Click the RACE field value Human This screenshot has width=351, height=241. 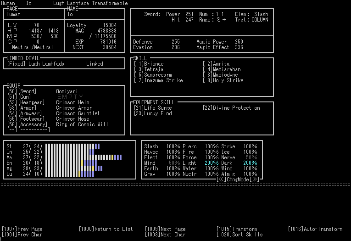(x=13, y=14)
